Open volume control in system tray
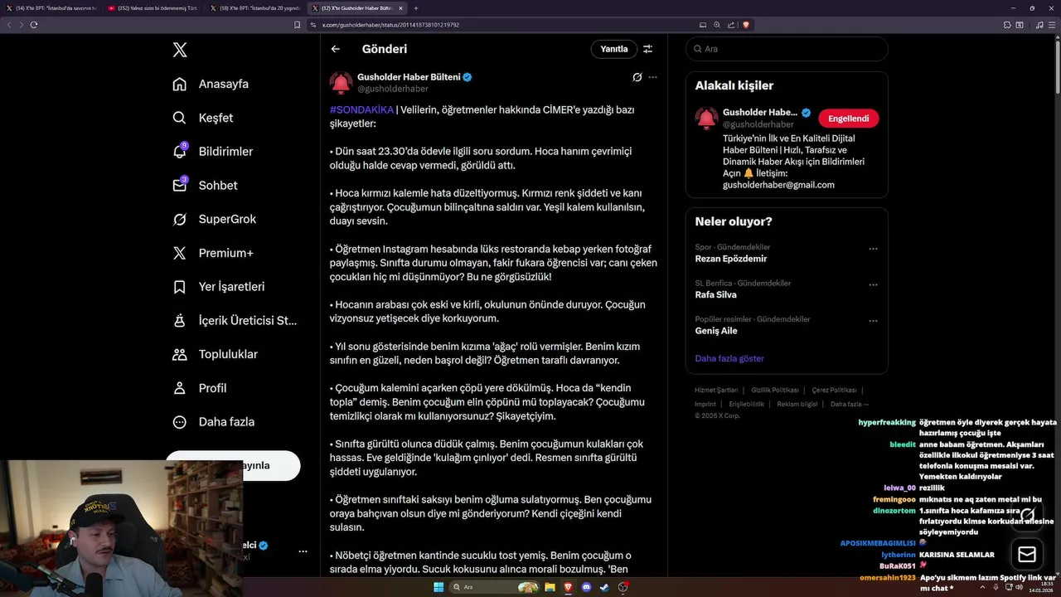 1019,587
